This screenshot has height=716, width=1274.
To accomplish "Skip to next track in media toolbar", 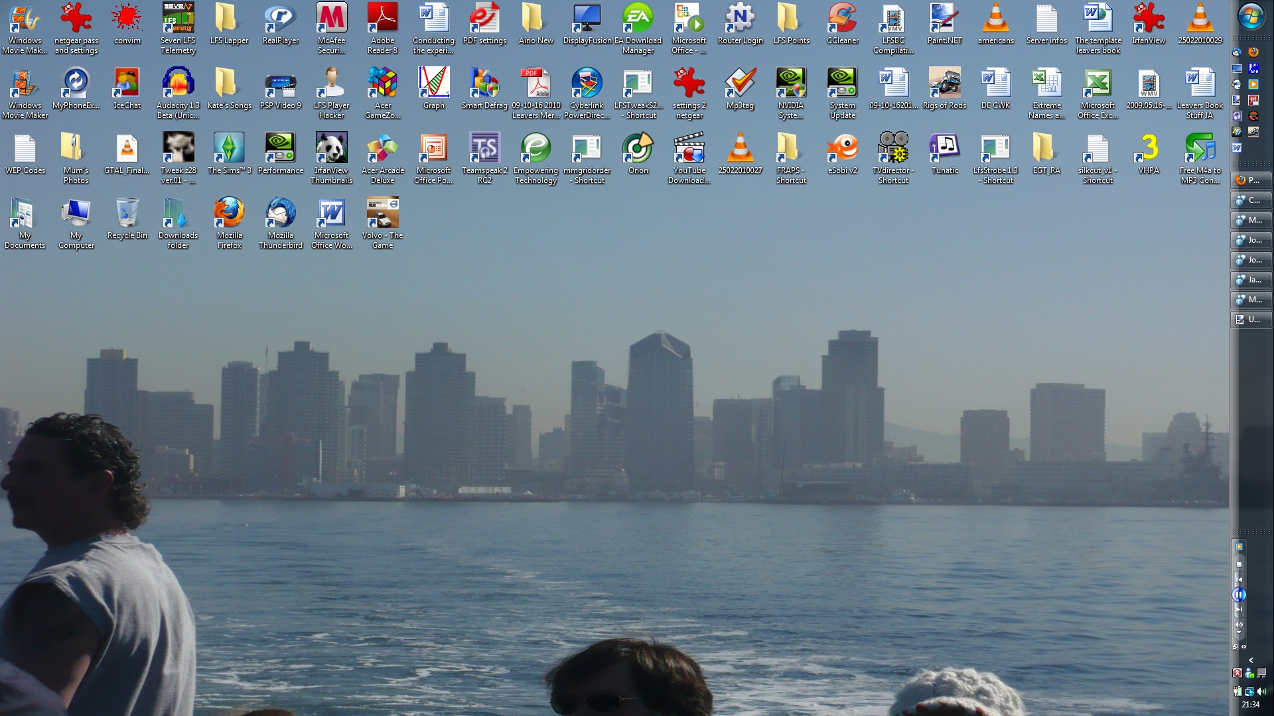I will click(1239, 610).
